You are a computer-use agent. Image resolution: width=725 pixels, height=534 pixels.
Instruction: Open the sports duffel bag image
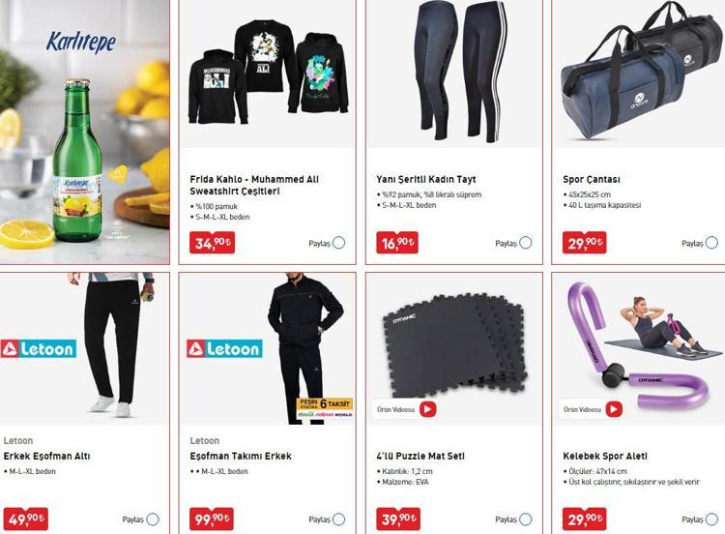(639, 74)
